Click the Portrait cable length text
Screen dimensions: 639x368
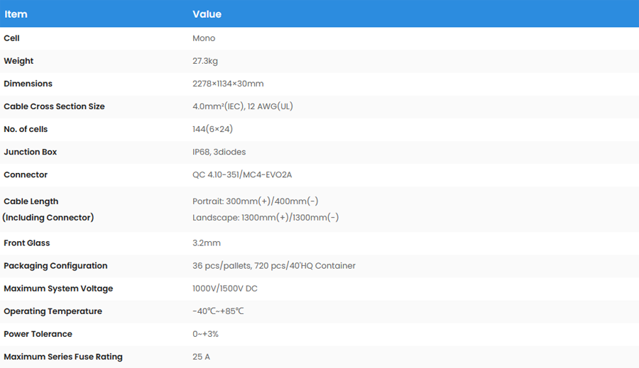coord(255,201)
